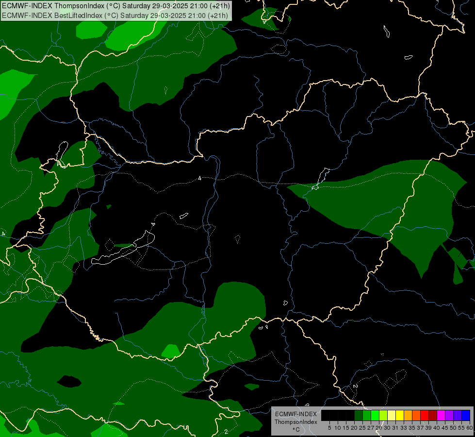
Task: Click the orange 33-35 legend swatch
Action: [x=408, y=415]
